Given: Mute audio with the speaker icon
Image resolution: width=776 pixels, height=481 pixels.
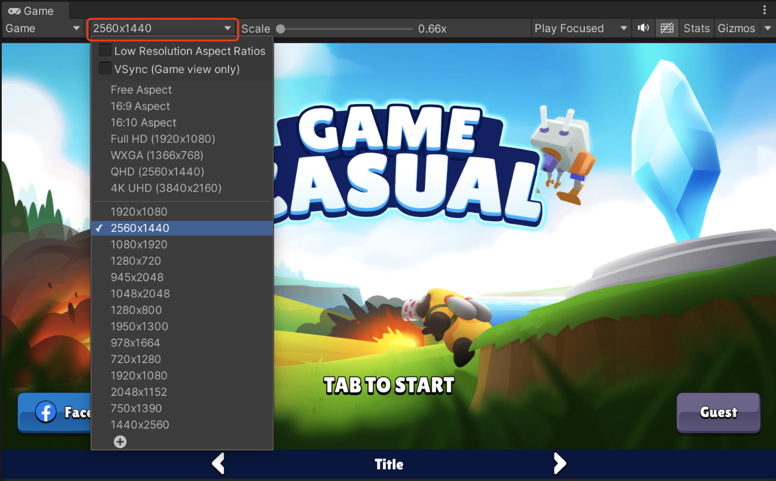Looking at the screenshot, I should pyautogui.click(x=643, y=28).
